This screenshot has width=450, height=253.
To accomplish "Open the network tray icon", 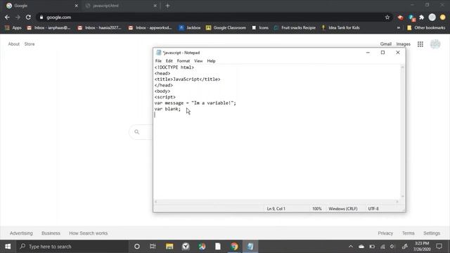I will (x=382, y=247).
